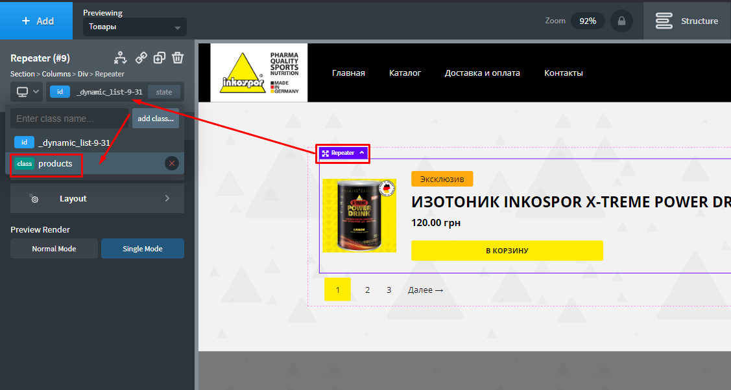Click the ИЗОТОНИК INKOSPOR X-TREME product title
This screenshot has width=731, height=390.
pos(571,202)
